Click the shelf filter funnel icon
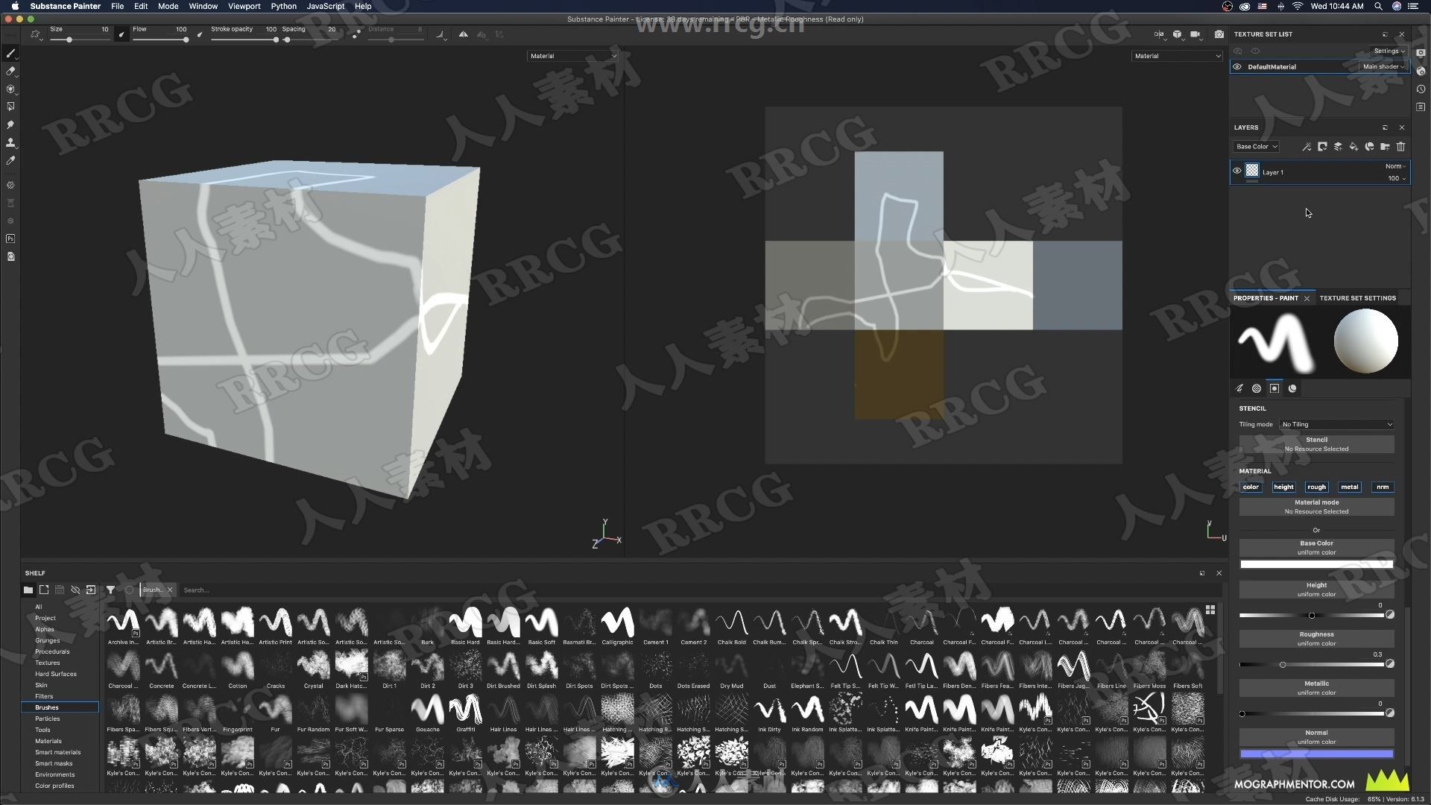 pos(110,590)
